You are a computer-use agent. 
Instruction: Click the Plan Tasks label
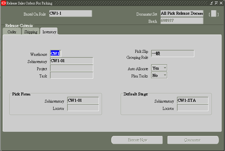pyautogui.click(x=140, y=76)
